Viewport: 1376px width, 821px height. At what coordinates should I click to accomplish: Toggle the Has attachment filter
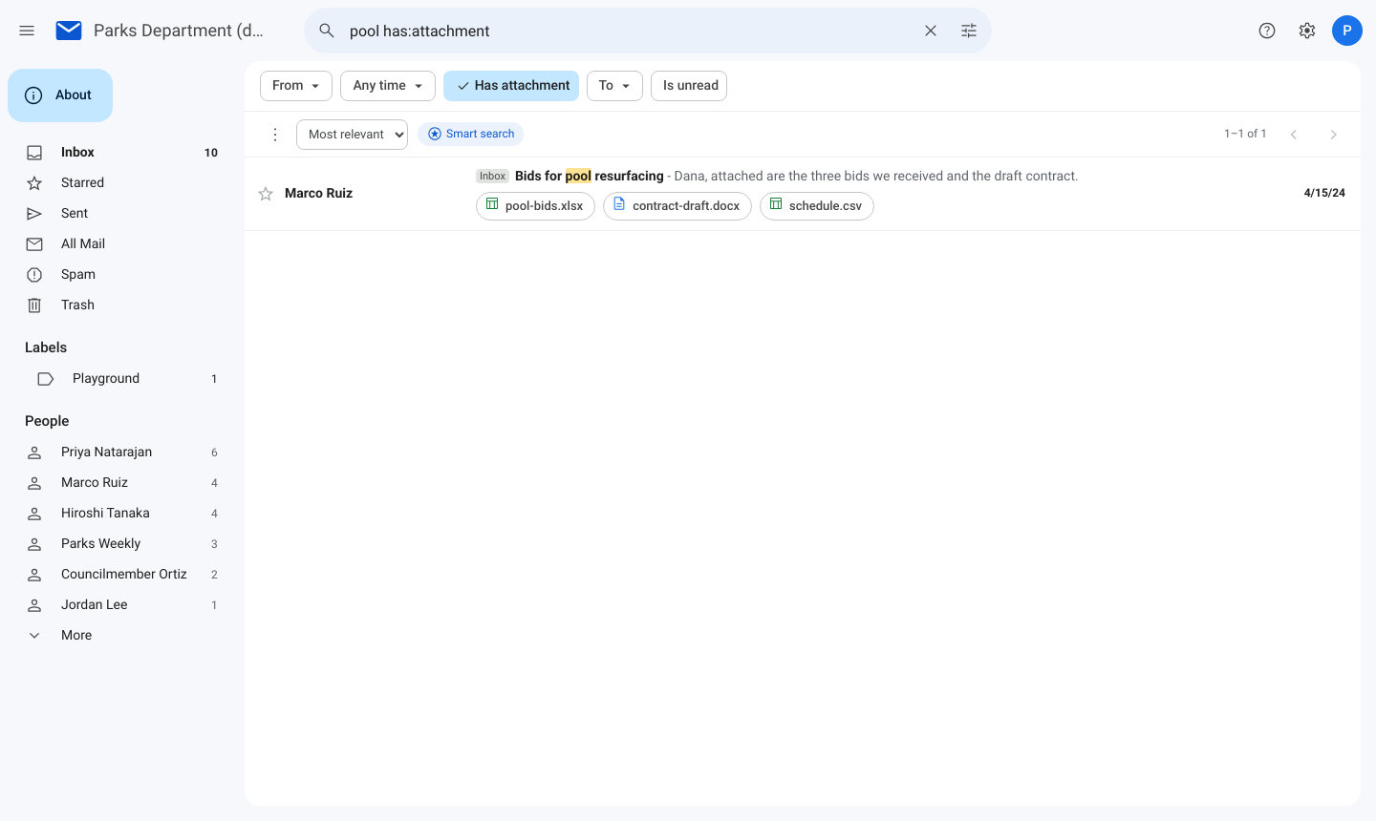click(x=511, y=86)
